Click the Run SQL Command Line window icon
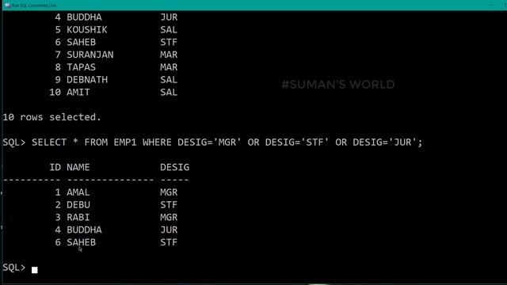 coord(7,6)
